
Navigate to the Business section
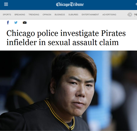[x=60, y=15]
